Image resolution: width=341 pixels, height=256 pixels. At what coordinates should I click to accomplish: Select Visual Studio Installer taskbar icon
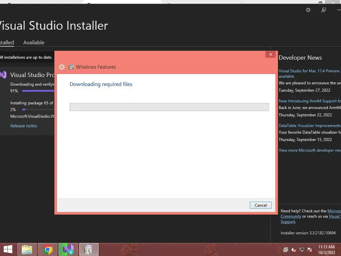click(68, 249)
